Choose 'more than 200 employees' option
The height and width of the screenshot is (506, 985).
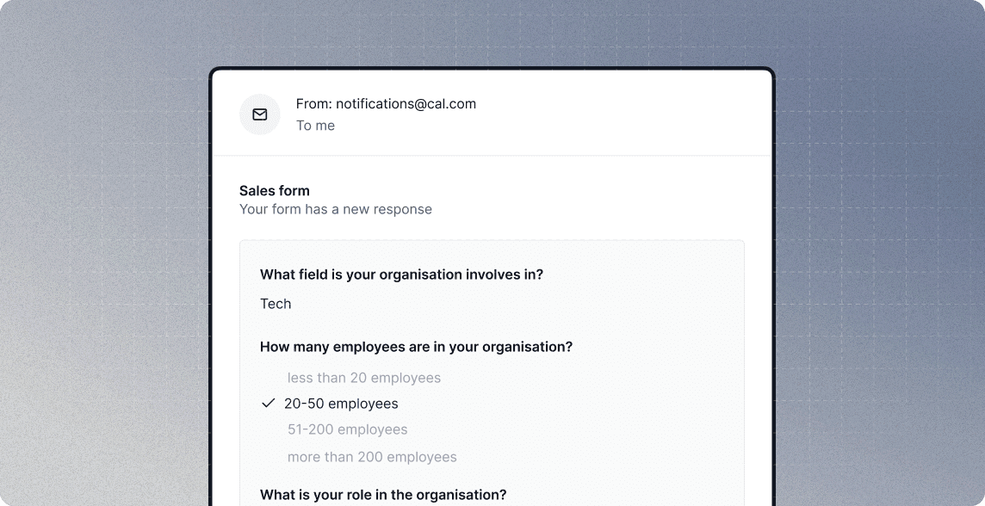pyautogui.click(x=372, y=457)
